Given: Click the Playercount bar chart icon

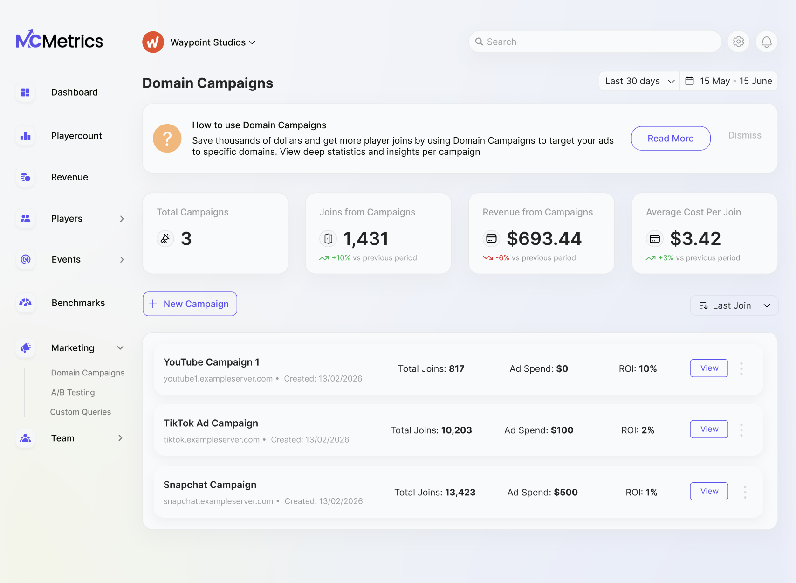Looking at the screenshot, I should coord(26,136).
